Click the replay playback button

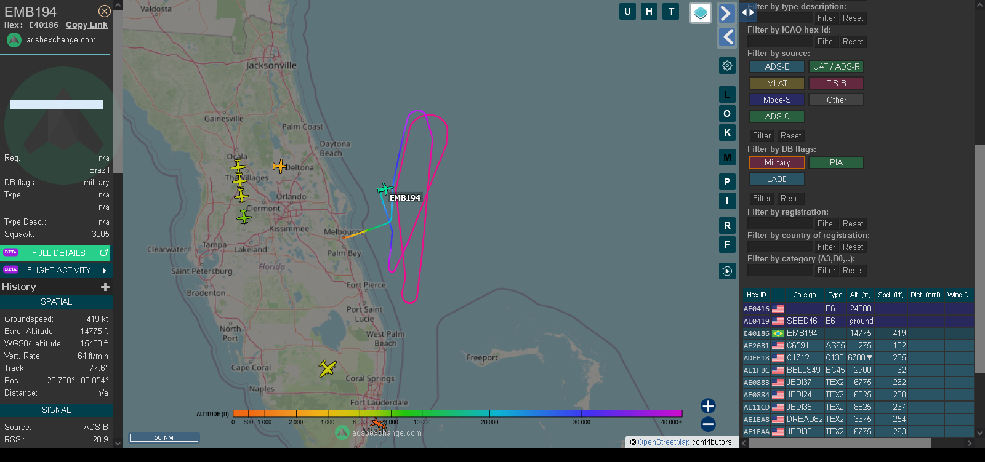(x=727, y=271)
